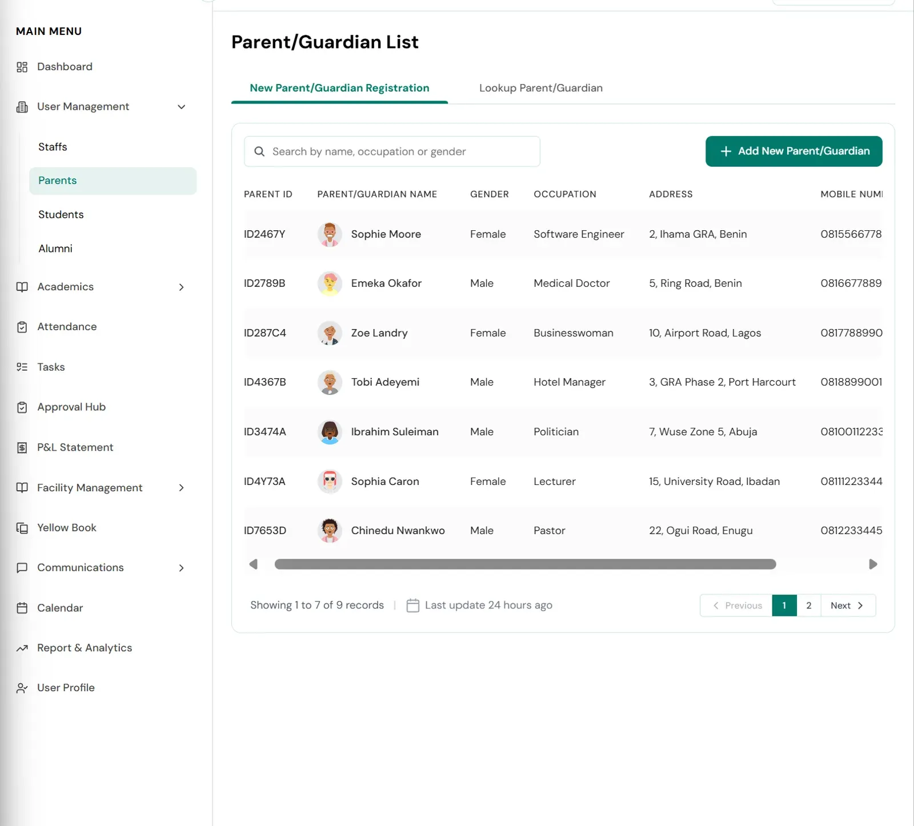
Task: Click the User Profile person icon
Action: (x=22, y=688)
